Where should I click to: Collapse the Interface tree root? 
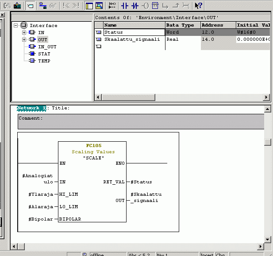click(16, 25)
